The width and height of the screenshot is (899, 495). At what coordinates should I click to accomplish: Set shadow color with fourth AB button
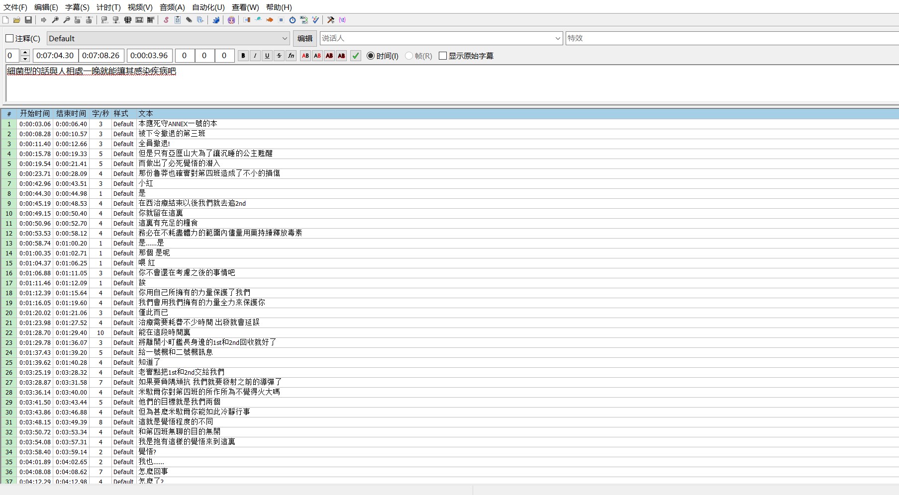tap(341, 56)
